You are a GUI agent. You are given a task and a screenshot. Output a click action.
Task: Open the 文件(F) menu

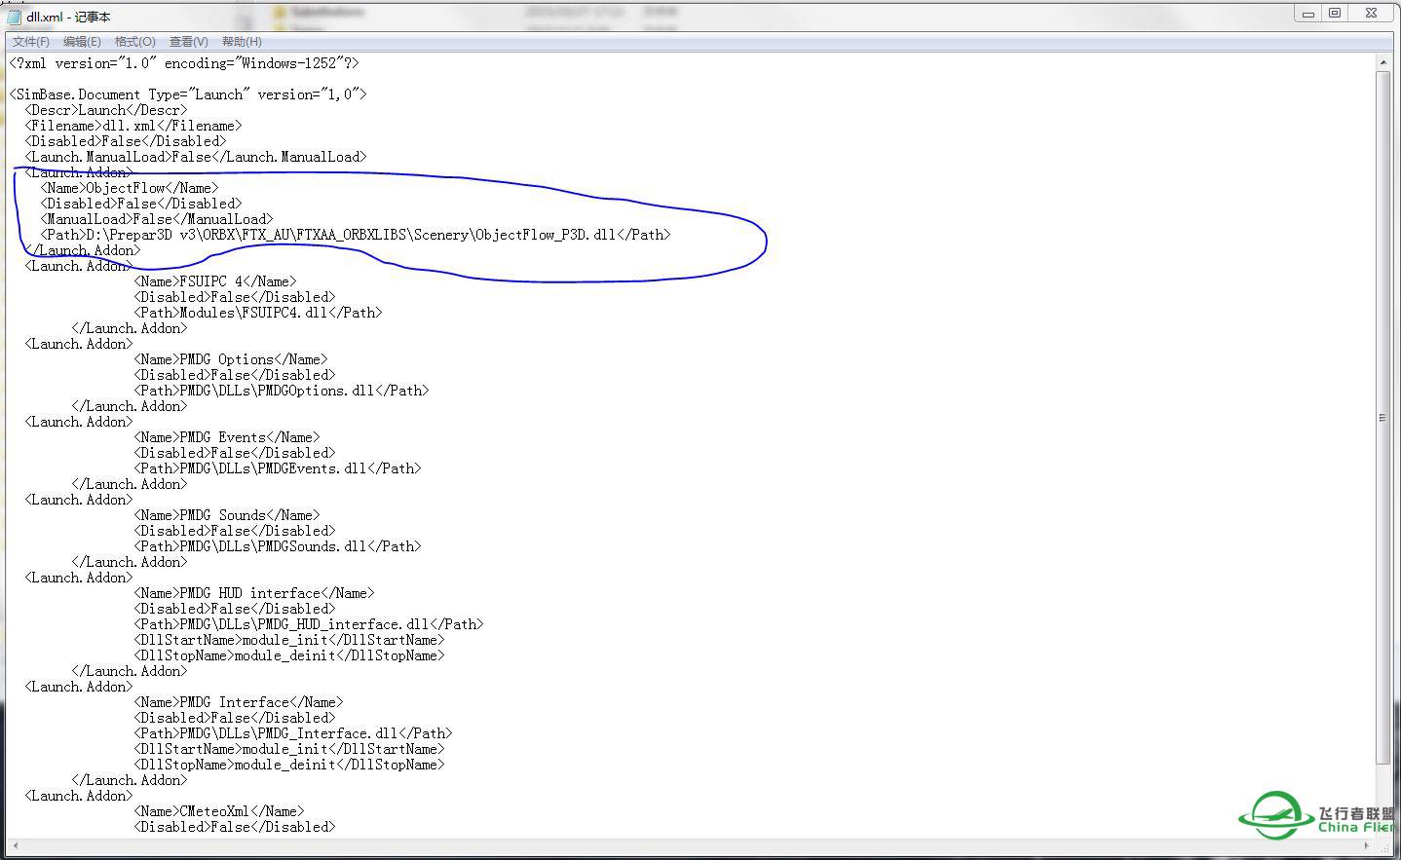pyautogui.click(x=30, y=41)
